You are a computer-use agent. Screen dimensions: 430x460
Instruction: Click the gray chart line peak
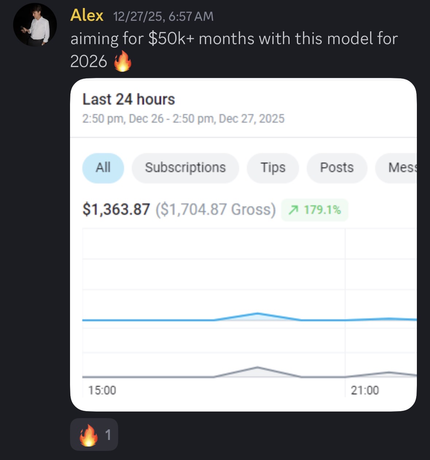(257, 367)
